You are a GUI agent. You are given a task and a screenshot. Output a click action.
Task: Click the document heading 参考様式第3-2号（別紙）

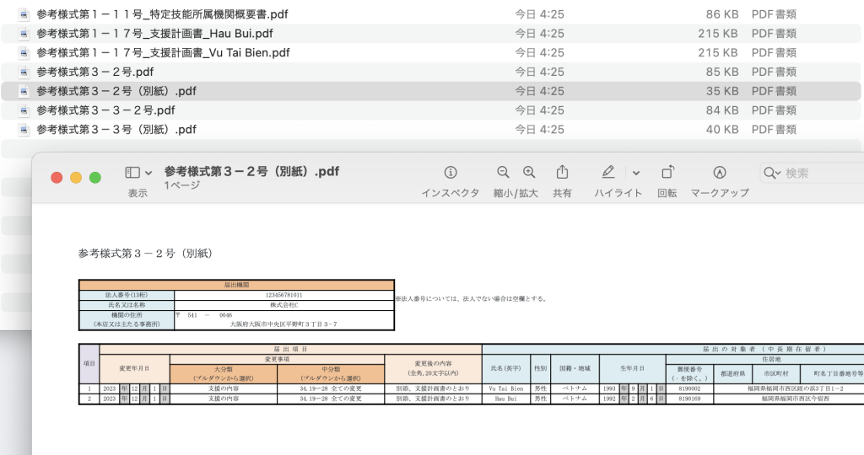[145, 253]
